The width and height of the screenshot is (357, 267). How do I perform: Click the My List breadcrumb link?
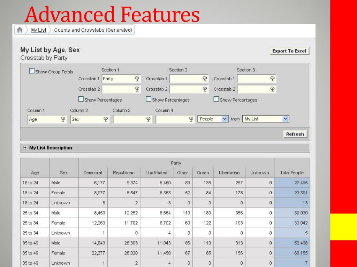[x=39, y=30]
